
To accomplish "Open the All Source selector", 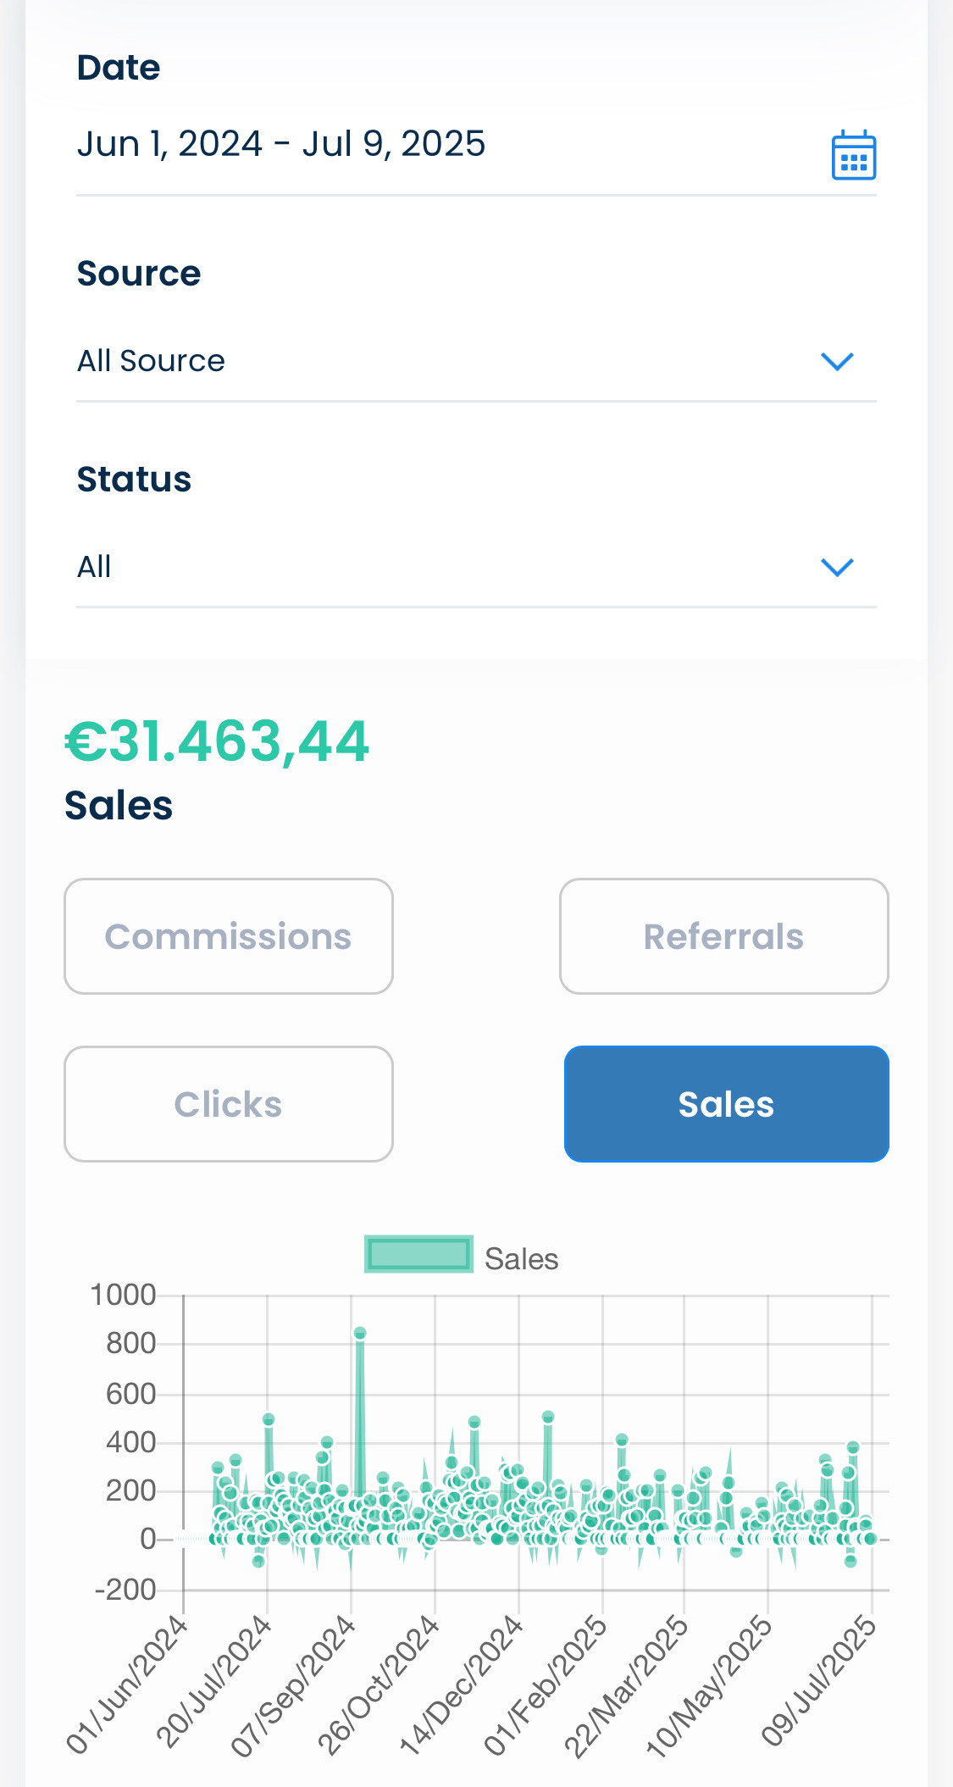I will (151, 362).
